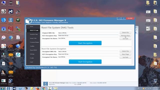Focus the encryption section AES key field
Image resolution: width=160 pixels, height=90 pixels.
(x=88, y=54)
